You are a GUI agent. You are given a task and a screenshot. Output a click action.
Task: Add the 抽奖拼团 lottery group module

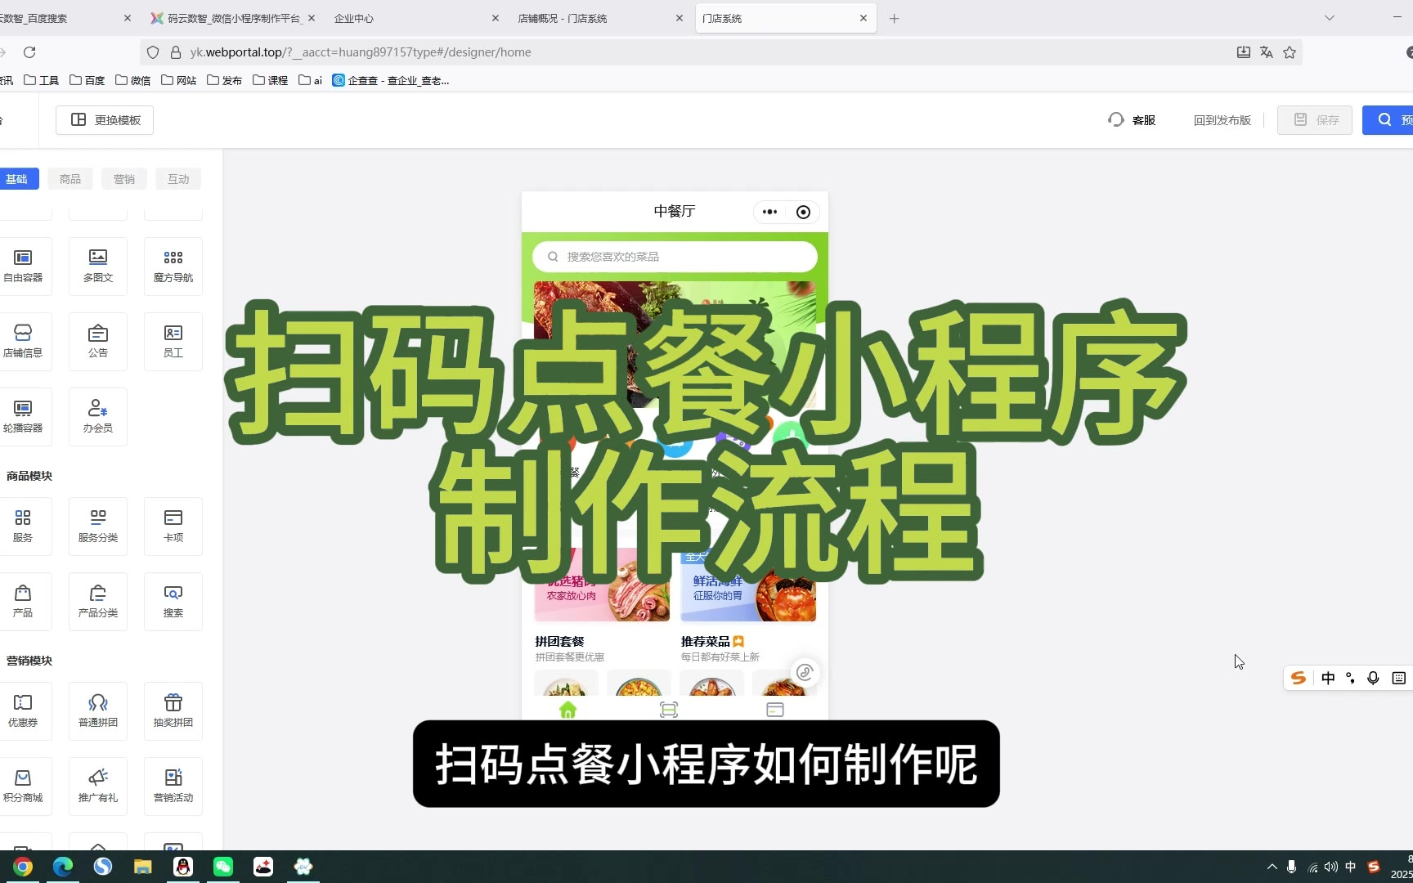(x=173, y=710)
